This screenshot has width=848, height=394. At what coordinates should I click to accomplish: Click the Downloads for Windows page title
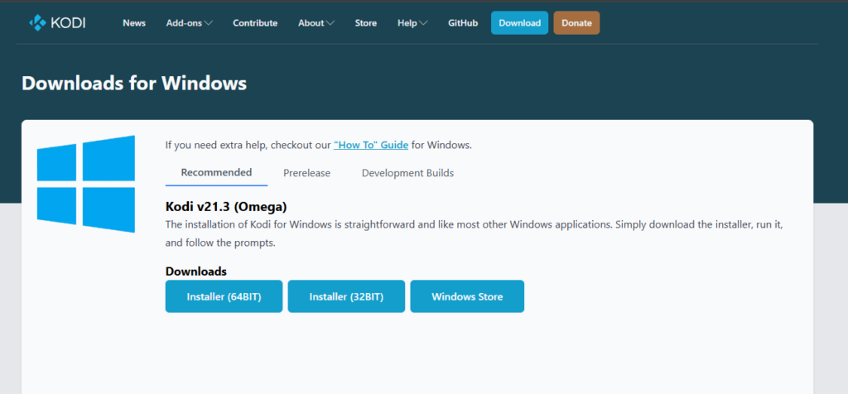134,83
